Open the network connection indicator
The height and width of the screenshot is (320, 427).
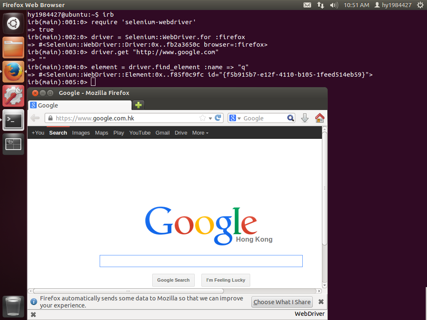click(x=321, y=5)
